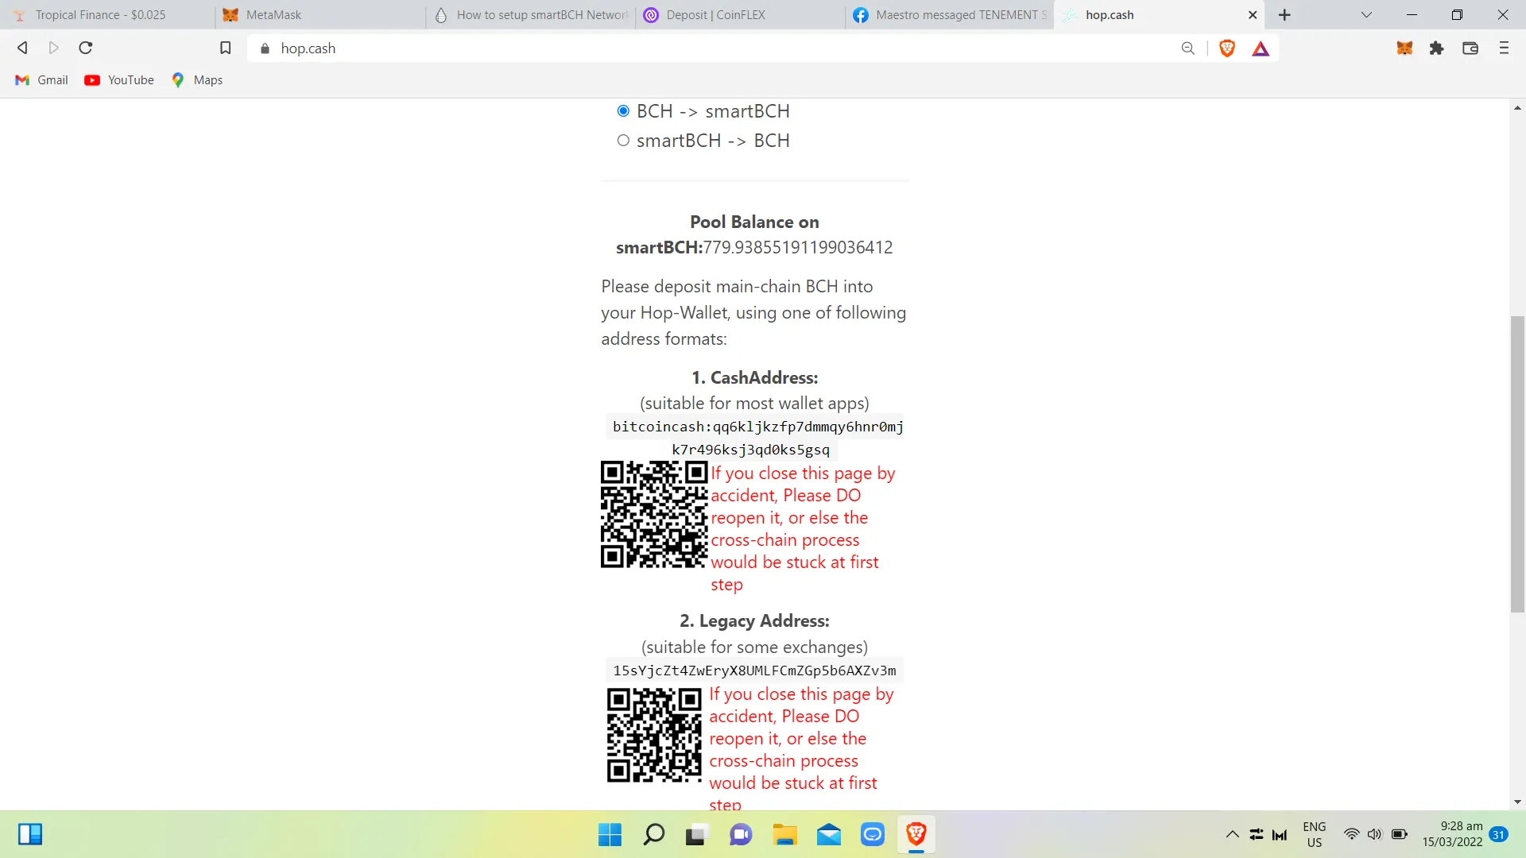Image resolution: width=1526 pixels, height=858 pixels.
Task: Open File Explorer from the taskbar
Action: (784, 835)
